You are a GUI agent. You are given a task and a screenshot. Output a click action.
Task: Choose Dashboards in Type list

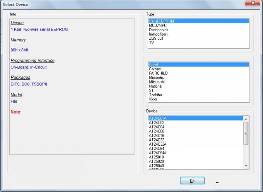tap(198, 30)
